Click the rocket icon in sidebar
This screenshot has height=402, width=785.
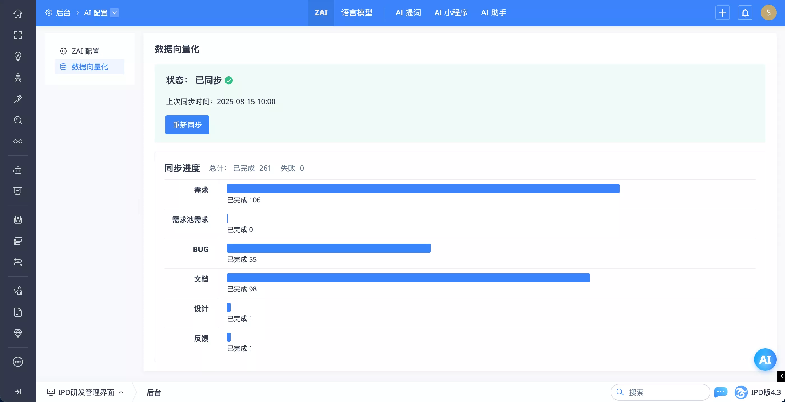pos(18,78)
